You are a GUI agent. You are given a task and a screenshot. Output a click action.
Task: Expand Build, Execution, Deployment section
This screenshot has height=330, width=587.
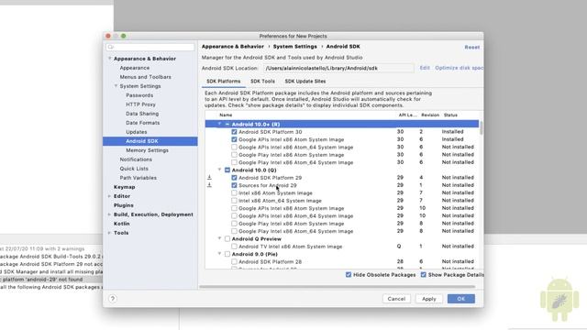pyautogui.click(x=109, y=214)
